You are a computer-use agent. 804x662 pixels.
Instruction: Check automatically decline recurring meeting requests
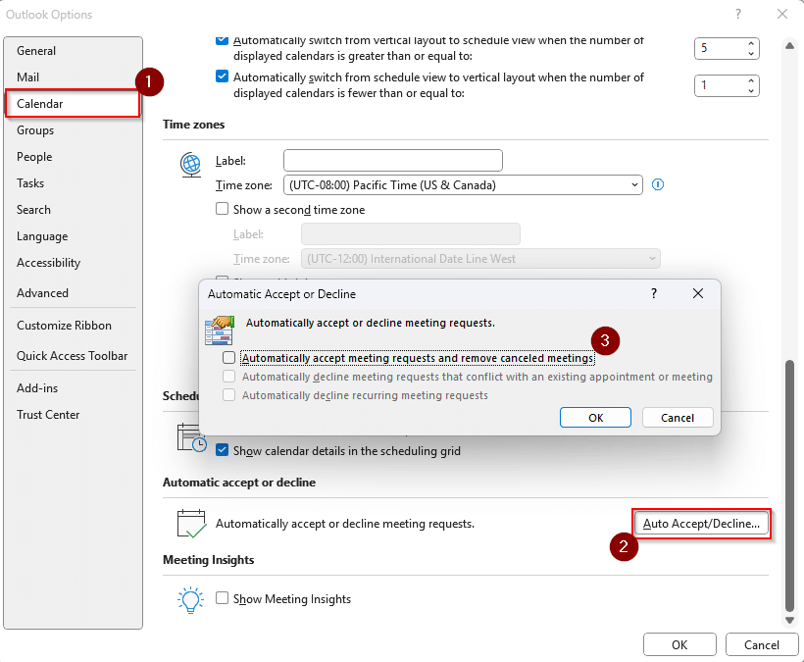(x=228, y=395)
